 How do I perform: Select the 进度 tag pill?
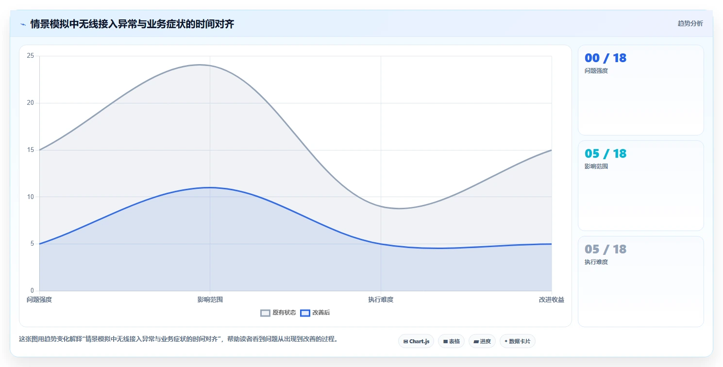pos(482,341)
